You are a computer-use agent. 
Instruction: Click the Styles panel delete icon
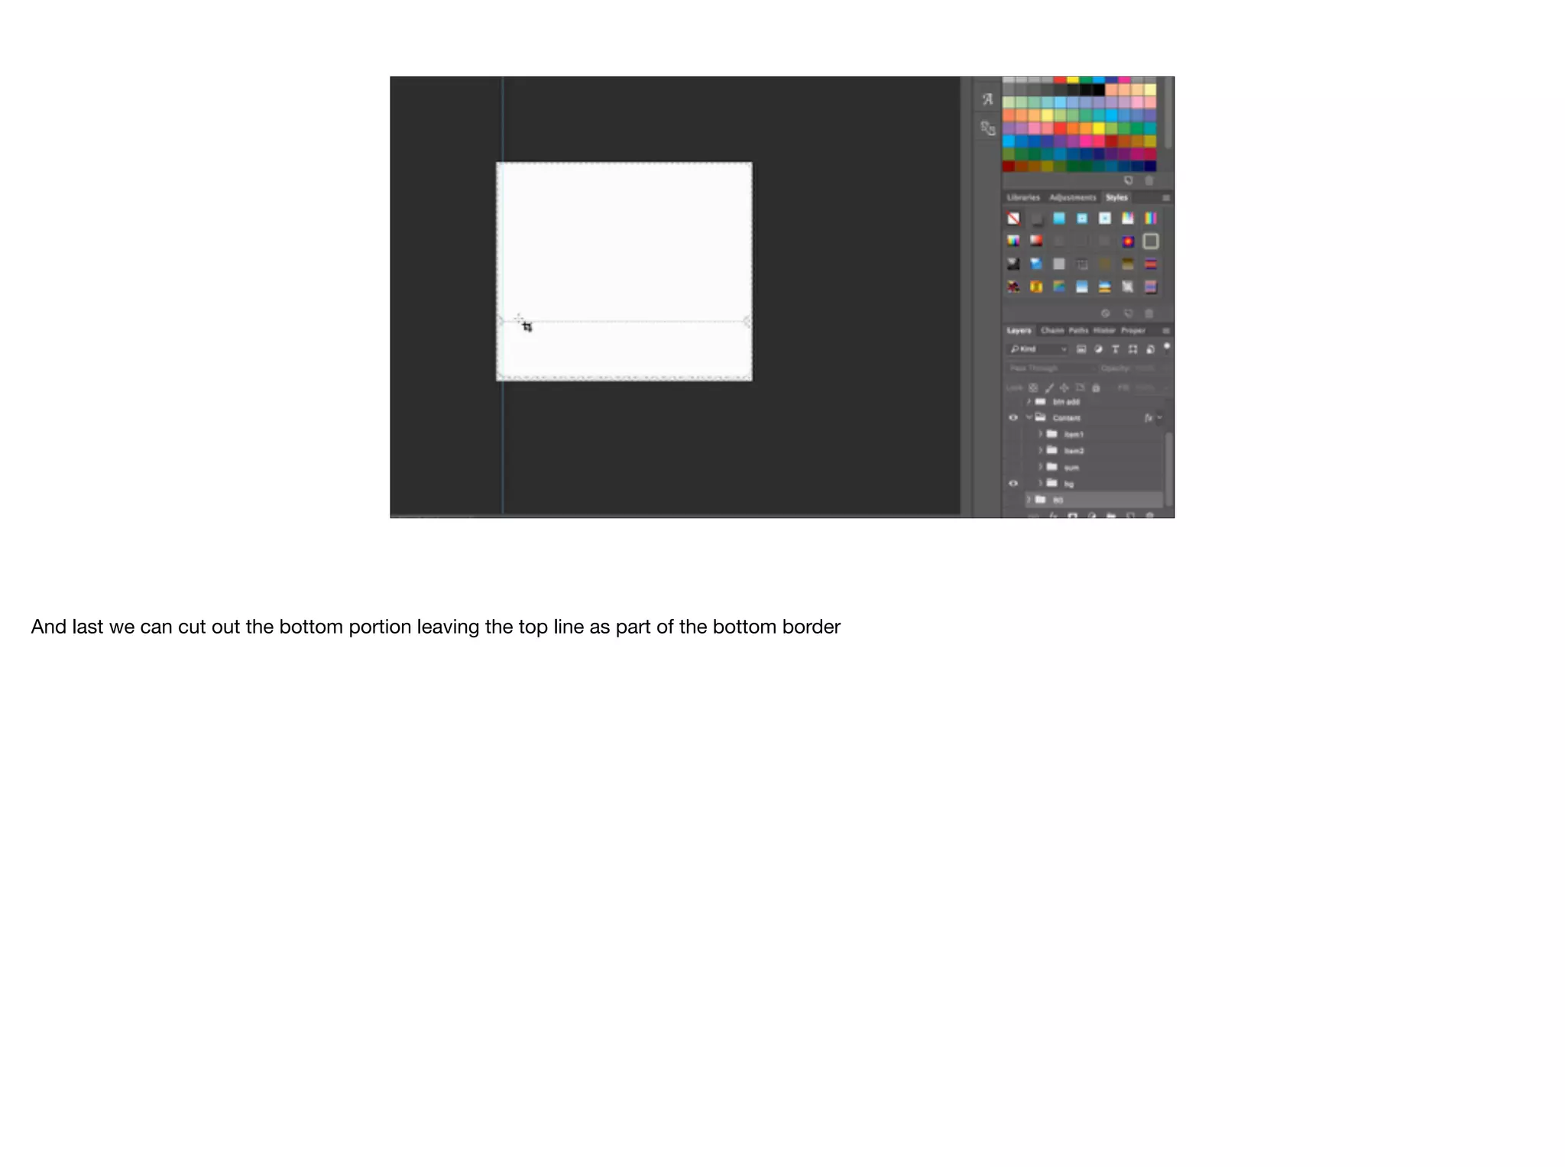coord(1149,314)
